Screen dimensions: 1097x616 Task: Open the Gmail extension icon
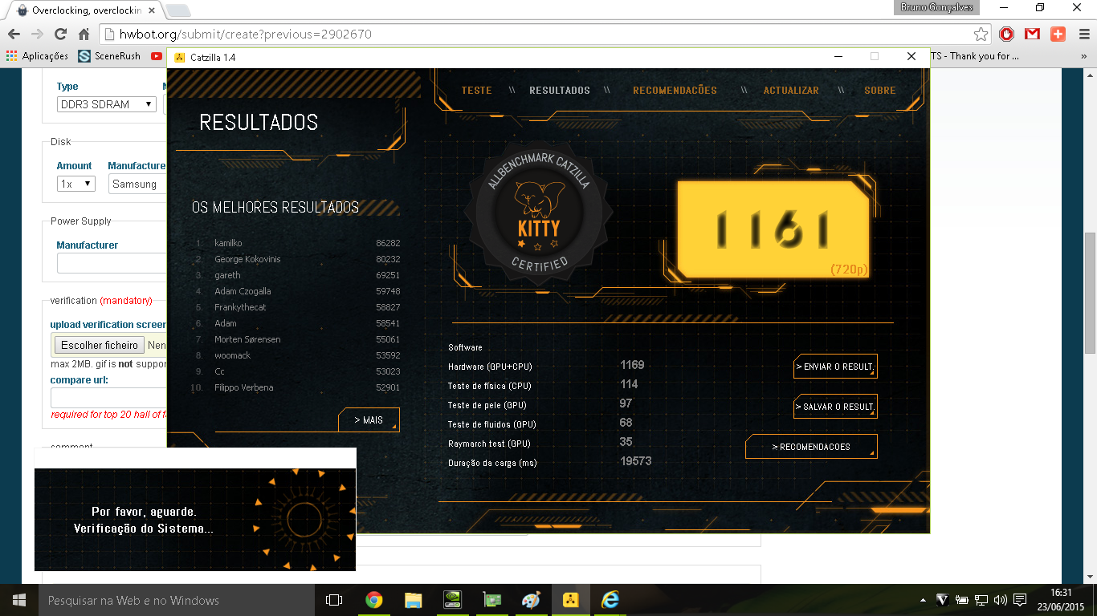[1032, 34]
